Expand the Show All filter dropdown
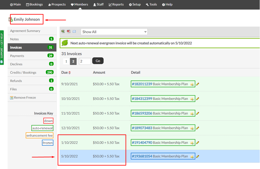The height and width of the screenshot is (169, 260). point(114,32)
